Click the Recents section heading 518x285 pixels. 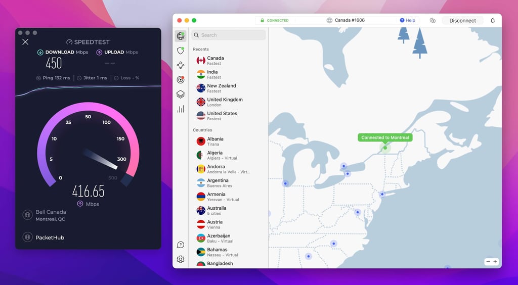(201, 49)
